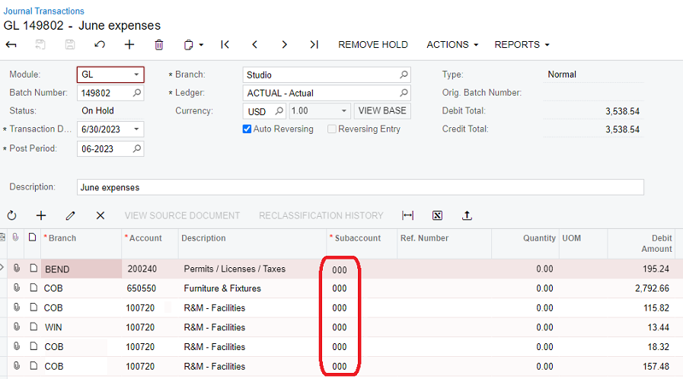
Task: Refresh grid with circular arrow icon
Action: coord(11,215)
